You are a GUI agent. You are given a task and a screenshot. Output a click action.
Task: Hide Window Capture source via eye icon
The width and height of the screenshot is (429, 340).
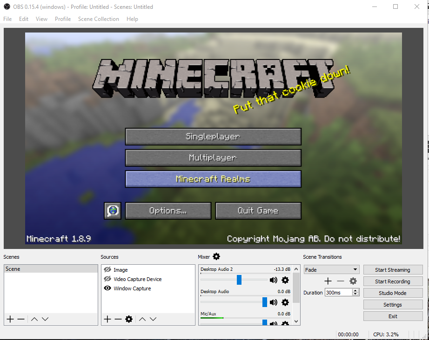tap(107, 288)
